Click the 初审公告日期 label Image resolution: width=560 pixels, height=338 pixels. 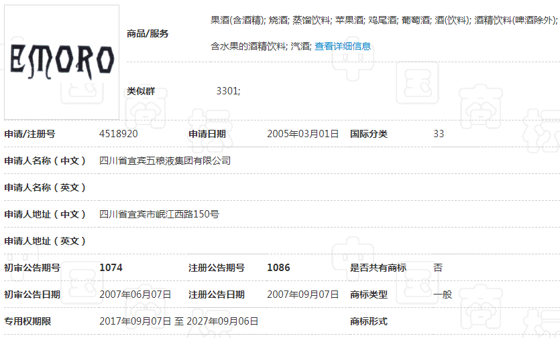[x=32, y=294]
